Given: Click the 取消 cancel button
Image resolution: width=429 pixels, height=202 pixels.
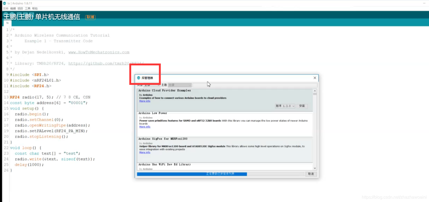Looking at the screenshot, I should pos(311,174).
